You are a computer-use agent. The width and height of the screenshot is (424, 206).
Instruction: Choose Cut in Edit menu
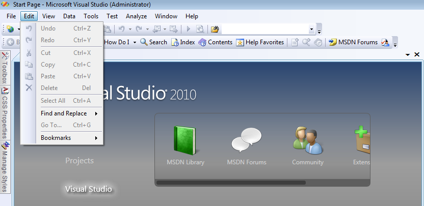point(62,53)
